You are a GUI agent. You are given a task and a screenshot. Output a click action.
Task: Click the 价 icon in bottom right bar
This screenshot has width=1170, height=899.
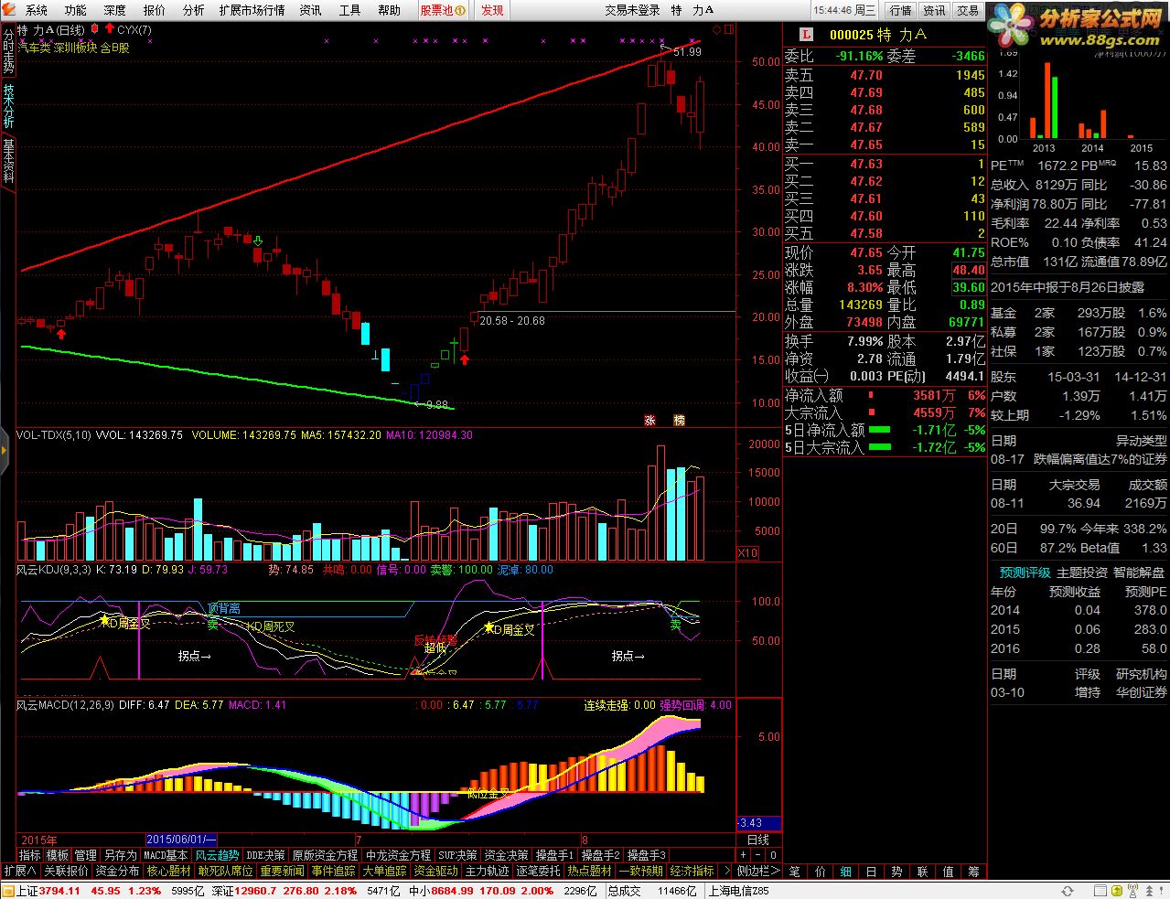click(x=820, y=872)
